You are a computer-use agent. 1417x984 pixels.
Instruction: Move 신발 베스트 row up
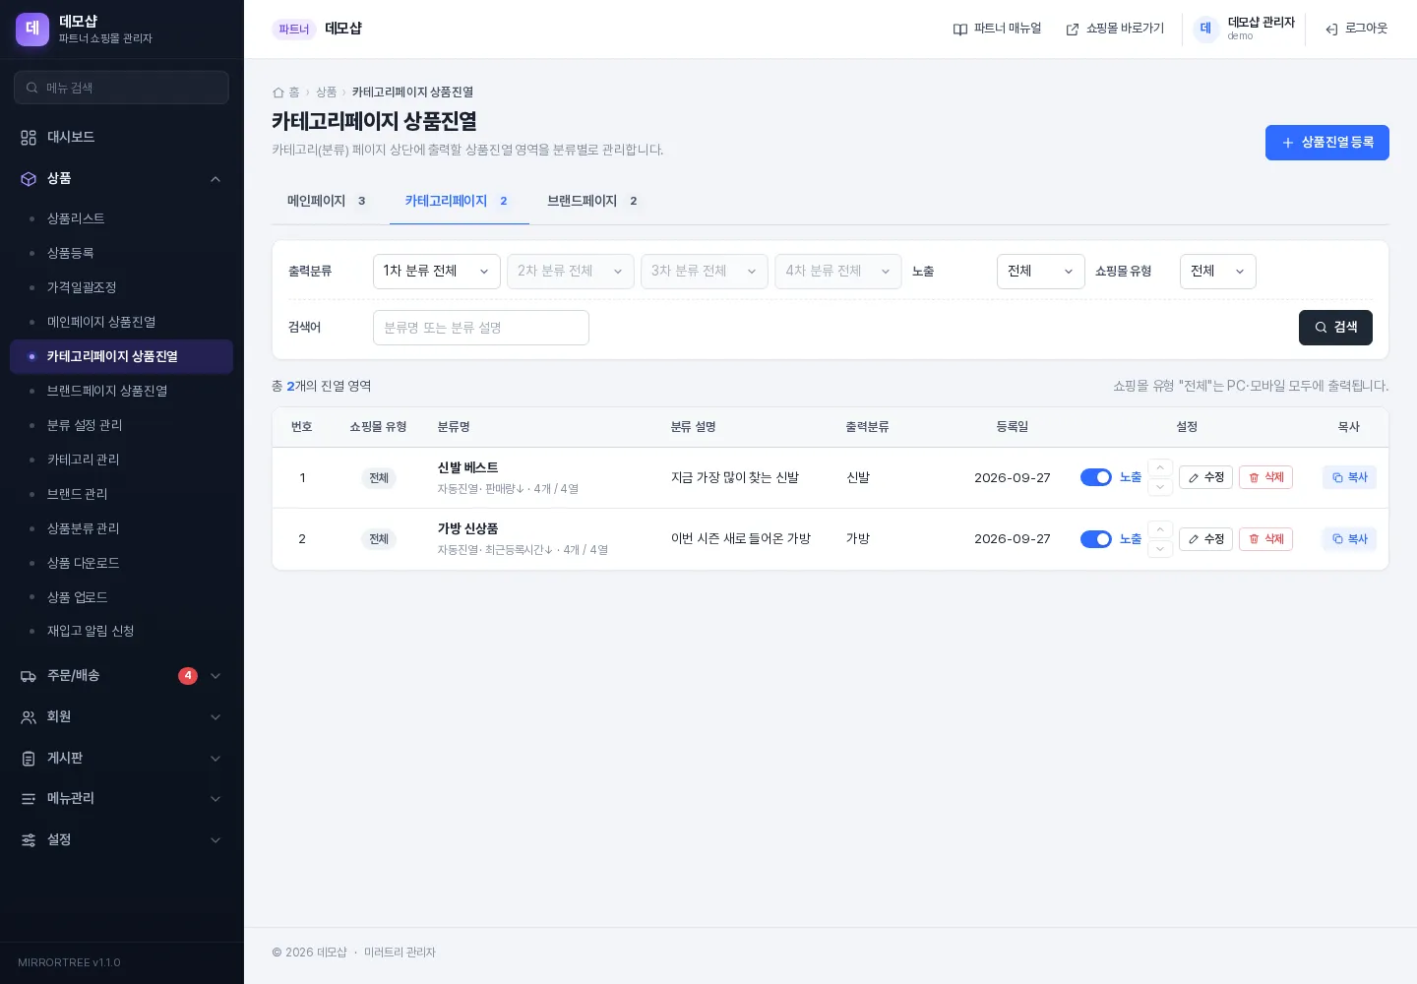click(x=1160, y=468)
